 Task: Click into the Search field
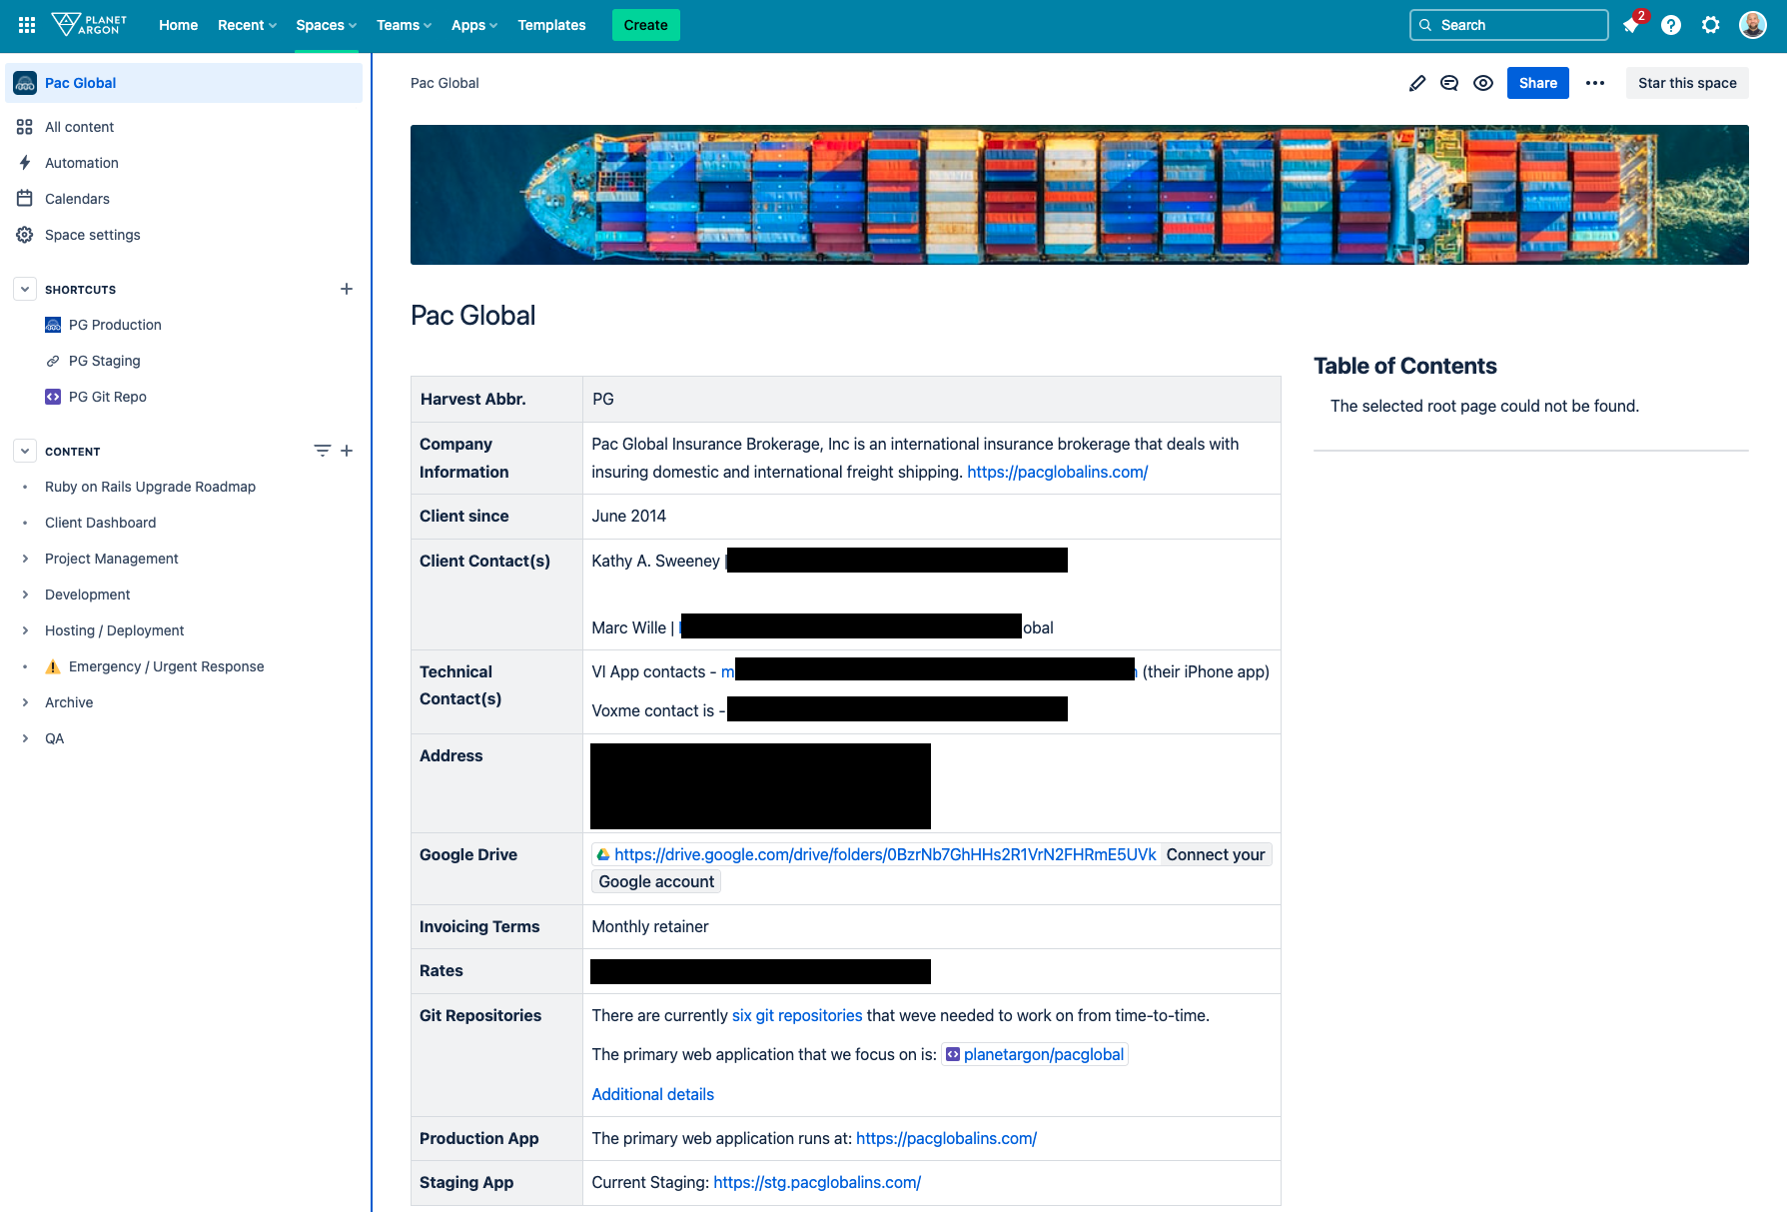click(1508, 25)
